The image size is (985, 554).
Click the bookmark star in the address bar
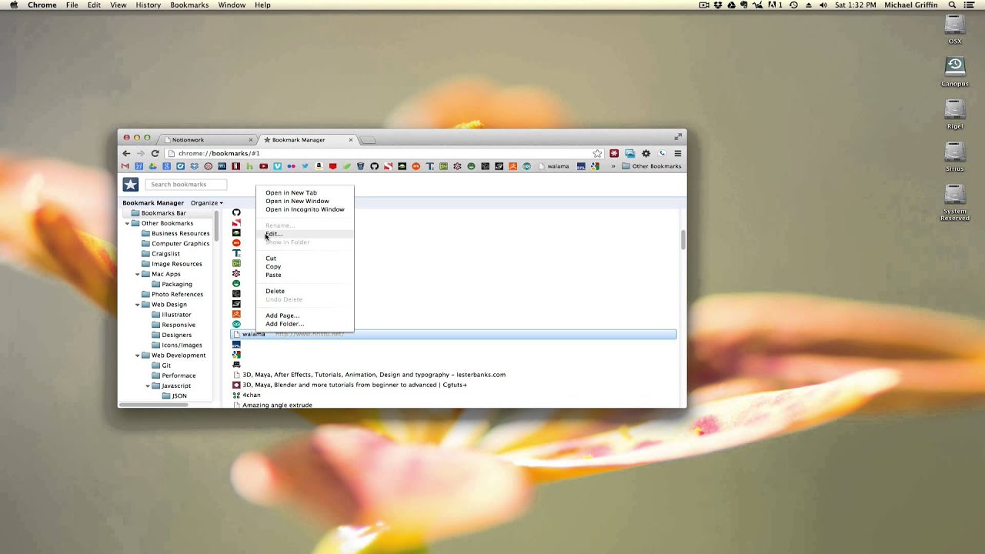click(x=597, y=153)
